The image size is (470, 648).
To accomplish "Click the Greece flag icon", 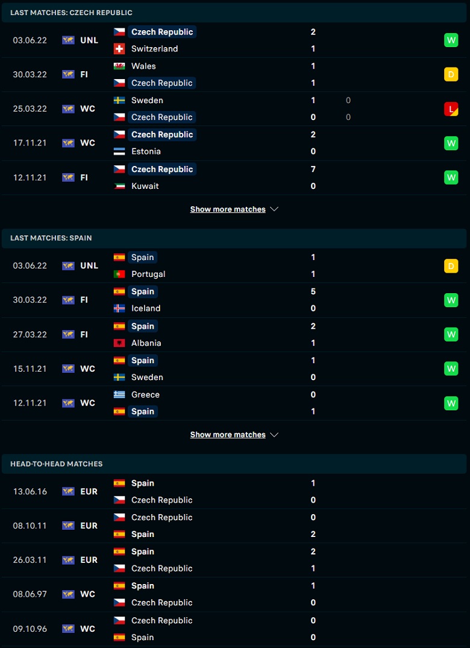I will [x=119, y=395].
